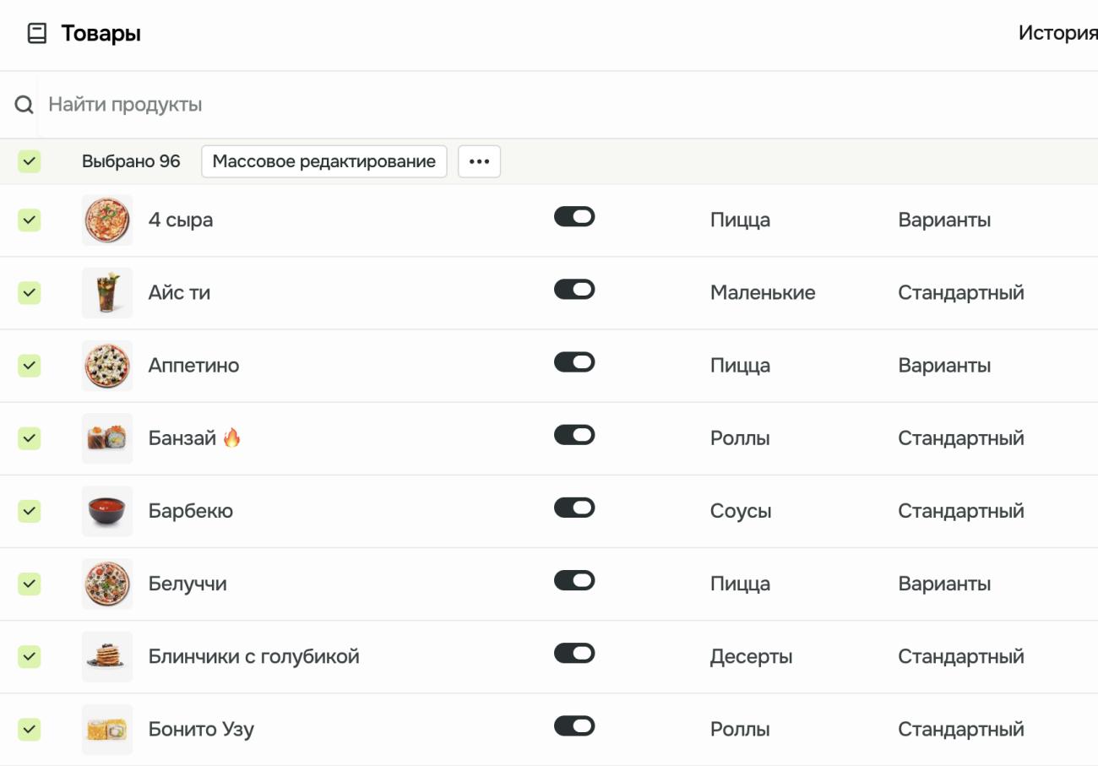This screenshot has width=1098, height=766.
Task: Toggle availability switch for Банзай
Action: pyautogui.click(x=574, y=435)
